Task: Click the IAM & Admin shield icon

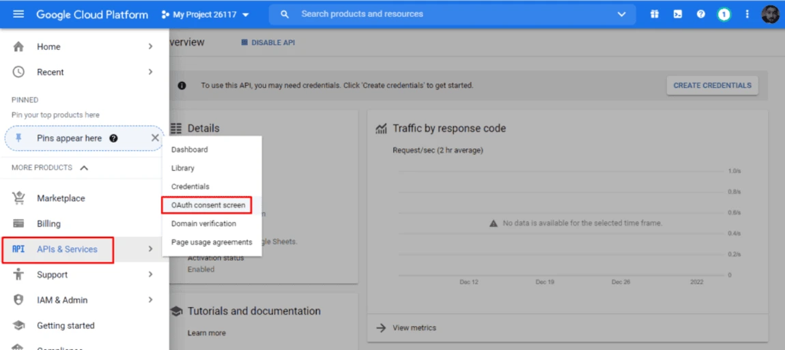Action: point(18,300)
